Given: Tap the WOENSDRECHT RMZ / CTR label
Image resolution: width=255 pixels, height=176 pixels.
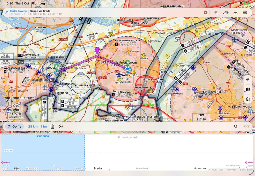Looking at the screenshot, I should (x=18, y=68).
